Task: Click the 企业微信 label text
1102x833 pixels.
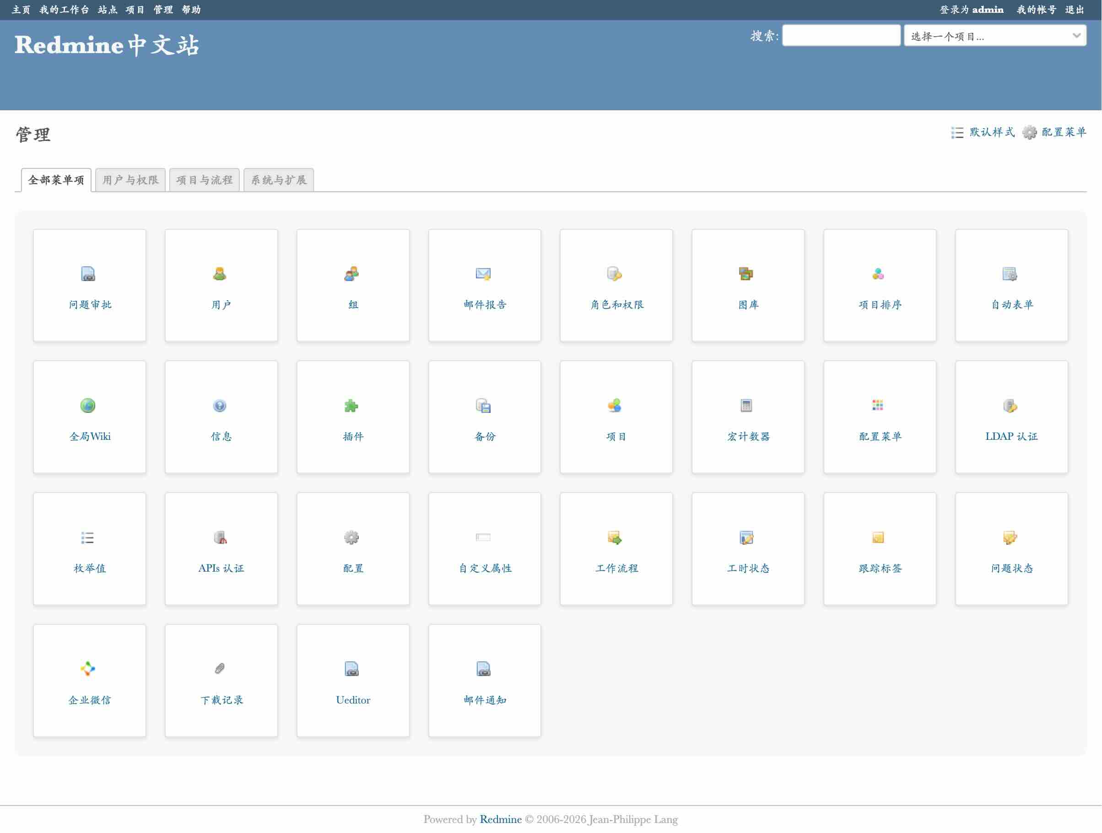Action: [90, 700]
